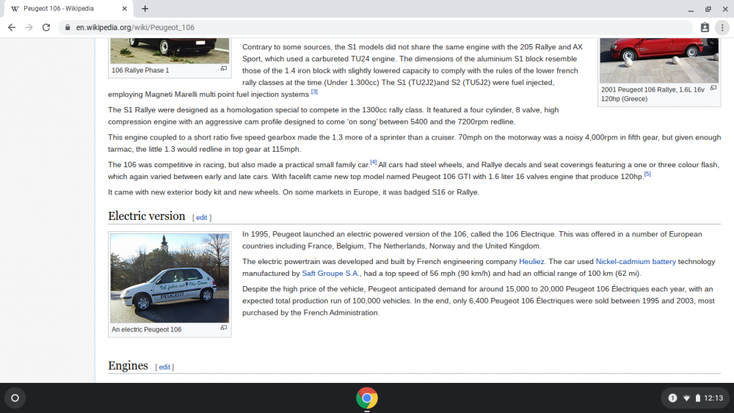Viewport: 734px width, 413px height.
Task: Follow citation reference [4]
Action: (x=373, y=162)
